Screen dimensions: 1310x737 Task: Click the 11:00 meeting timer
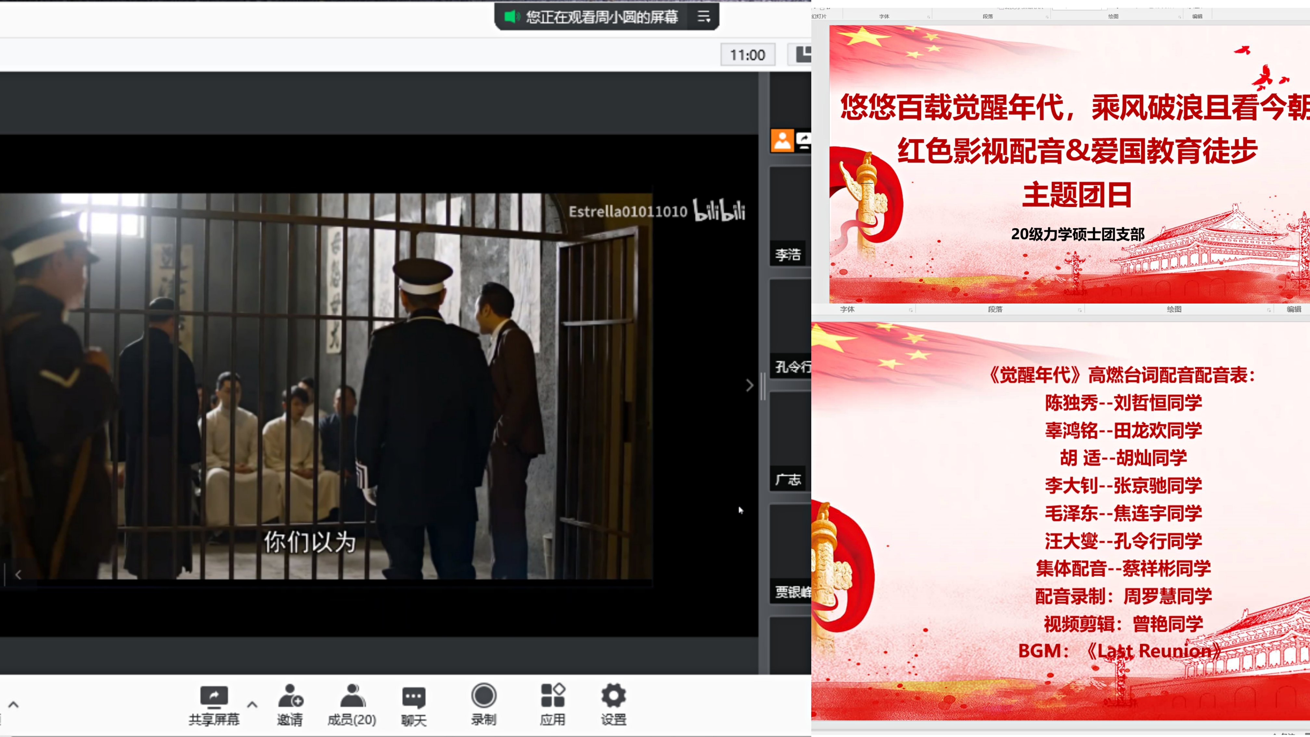748,55
